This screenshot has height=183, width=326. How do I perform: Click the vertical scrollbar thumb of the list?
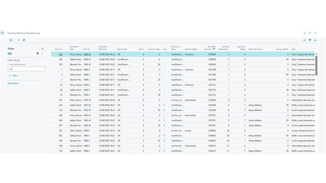click(x=317, y=65)
